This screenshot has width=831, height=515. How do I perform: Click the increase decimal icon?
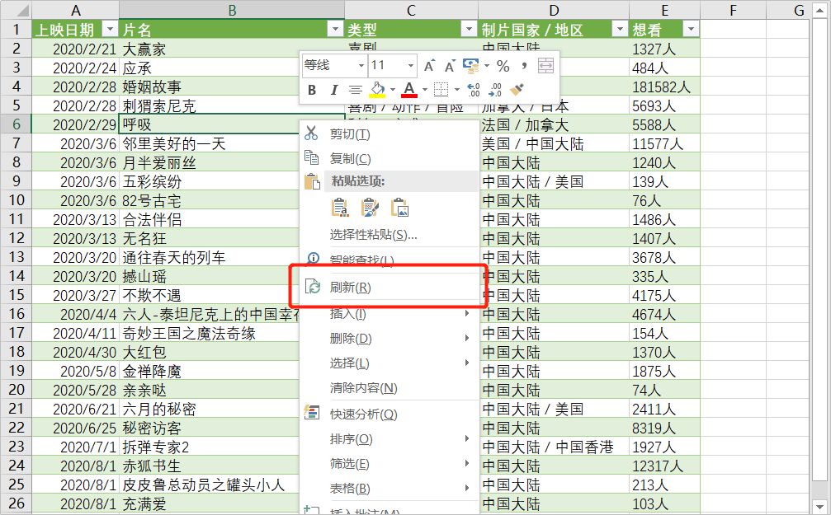coord(474,90)
